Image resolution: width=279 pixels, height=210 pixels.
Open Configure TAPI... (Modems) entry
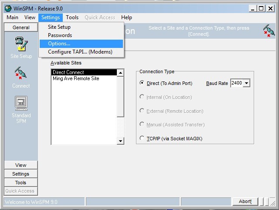82,52
